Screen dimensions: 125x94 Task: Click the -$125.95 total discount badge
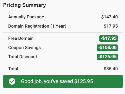(x=107, y=57)
